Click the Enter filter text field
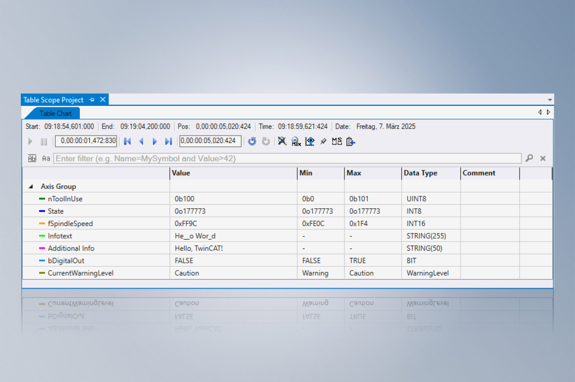 tap(287, 158)
